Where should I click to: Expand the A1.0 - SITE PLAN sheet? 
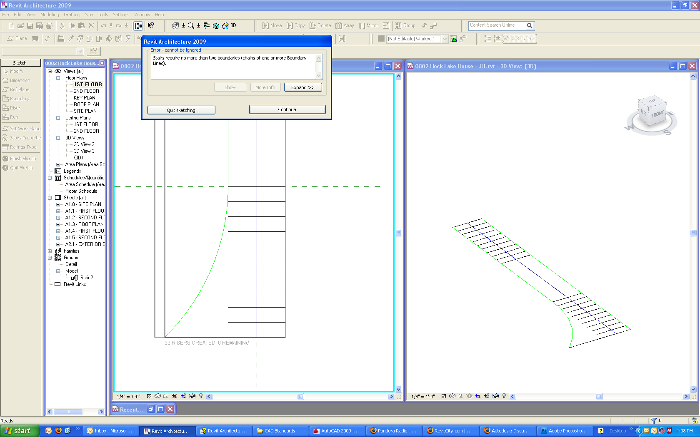click(x=58, y=204)
